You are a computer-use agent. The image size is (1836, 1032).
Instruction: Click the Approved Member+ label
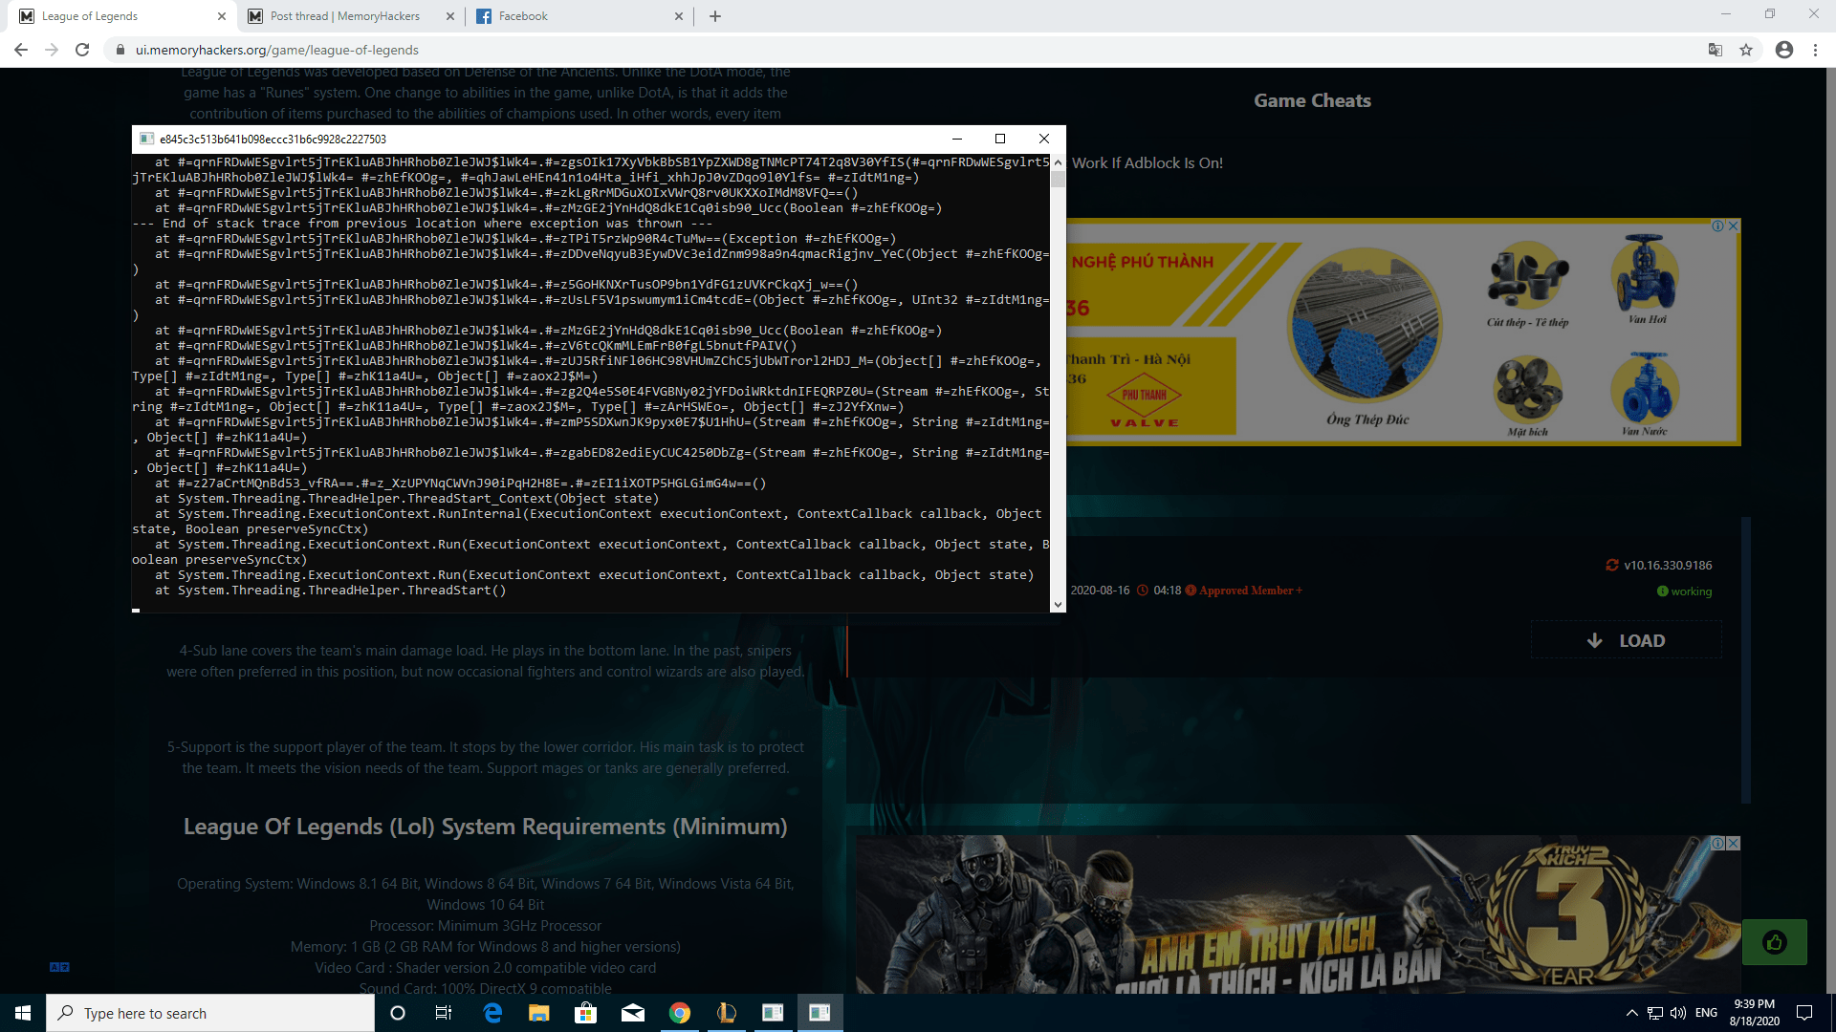pos(1251,591)
